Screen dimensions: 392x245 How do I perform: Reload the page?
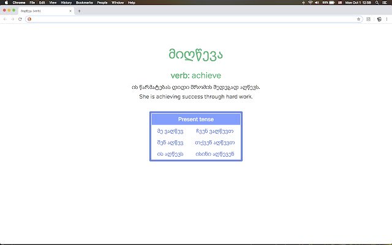[20, 19]
